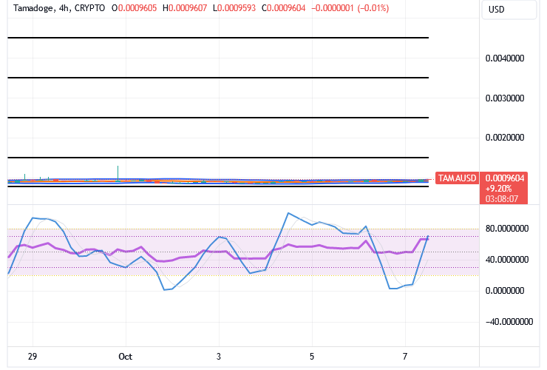Click the −40.0000000 indicator axis label

tap(509, 322)
